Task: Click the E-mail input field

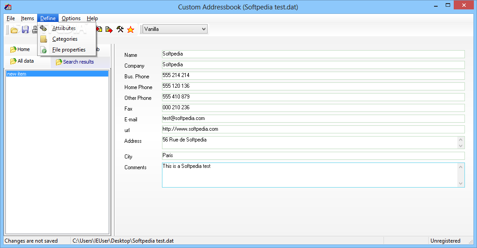Action: [313, 118]
